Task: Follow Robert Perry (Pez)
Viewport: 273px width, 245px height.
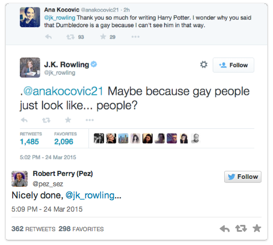Action: 243,177
